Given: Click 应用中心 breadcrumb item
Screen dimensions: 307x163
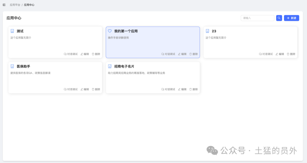Looking at the screenshot, I should point(29,5).
